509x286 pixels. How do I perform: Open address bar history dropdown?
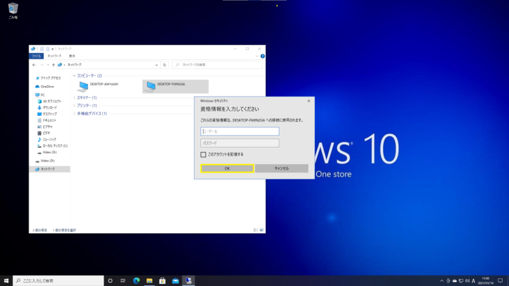coord(157,65)
